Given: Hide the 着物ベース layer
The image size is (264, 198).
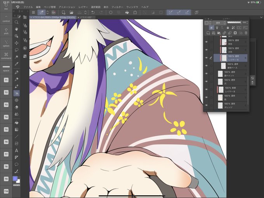Looking at the screenshot, I should [207, 66].
